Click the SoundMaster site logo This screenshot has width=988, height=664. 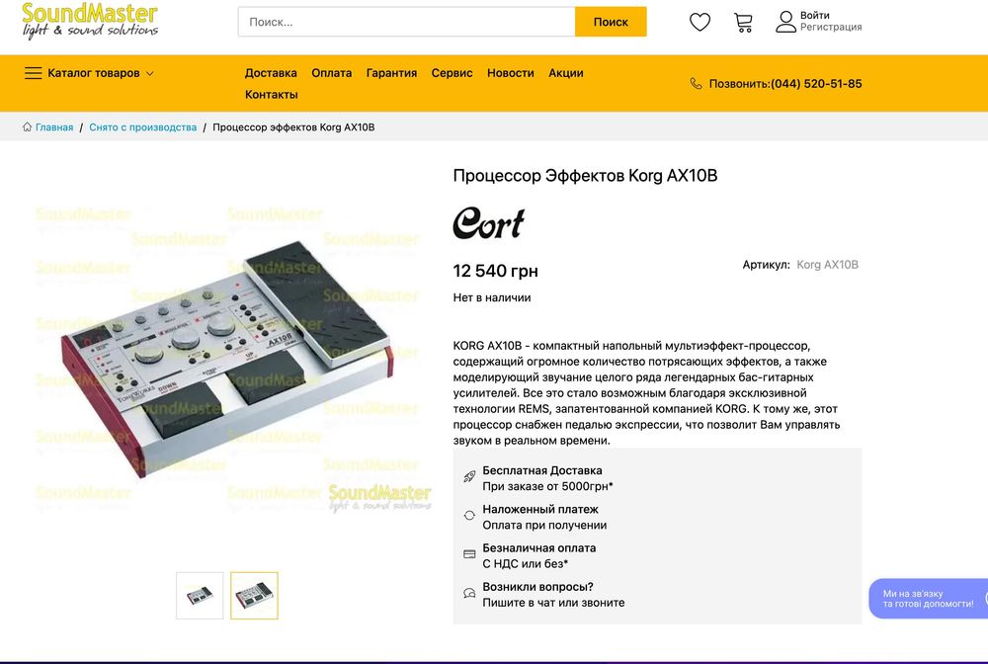click(90, 21)
